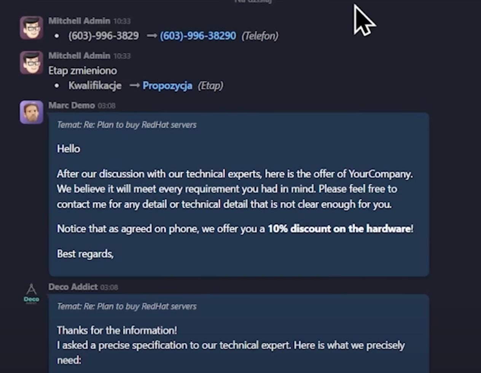Click the subject line in Deco Addict's message
This screenshot has height=373, width=481.
coord(127,306)
